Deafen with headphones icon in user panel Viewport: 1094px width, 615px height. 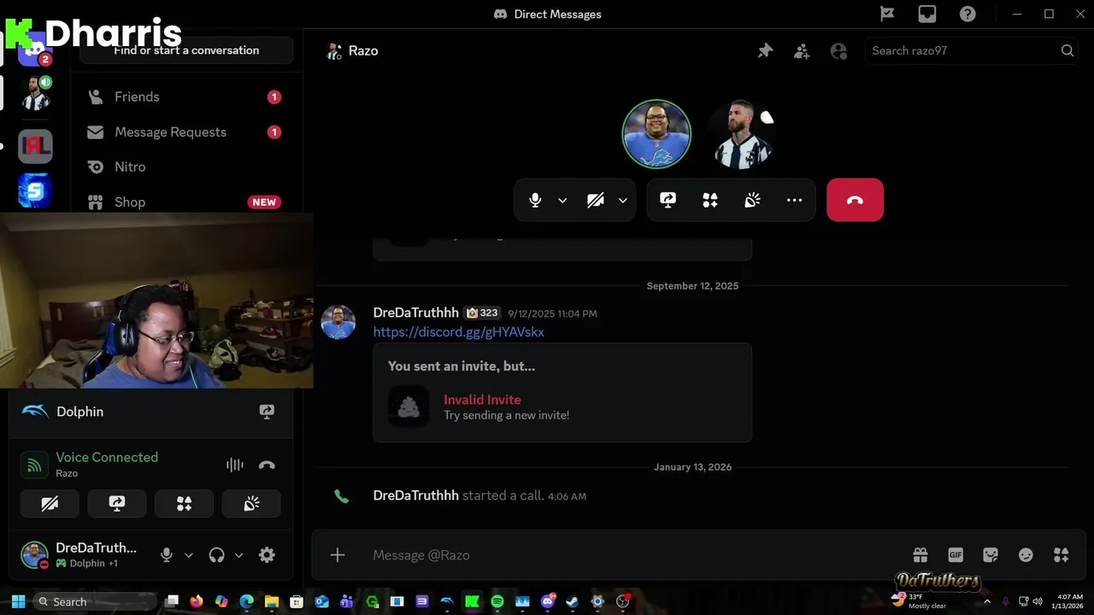click(x=216, y=555)
